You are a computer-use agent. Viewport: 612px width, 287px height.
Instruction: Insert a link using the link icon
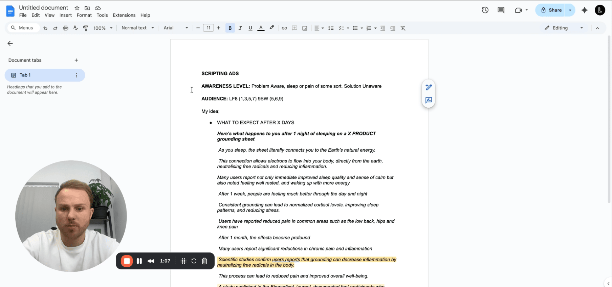click(x=284, y=28)
